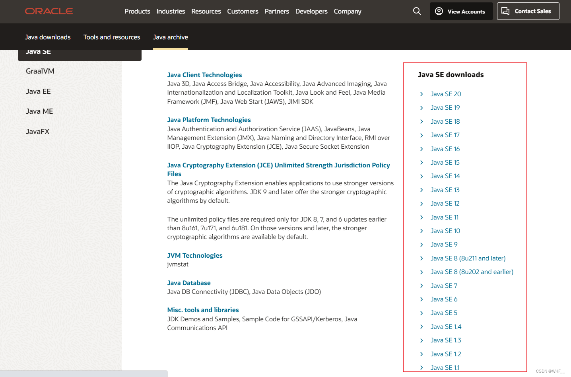Click the chevron beside Java SE 1.2
The height and width of the screenshot is (377, 571).
click(x=421, y=354)
